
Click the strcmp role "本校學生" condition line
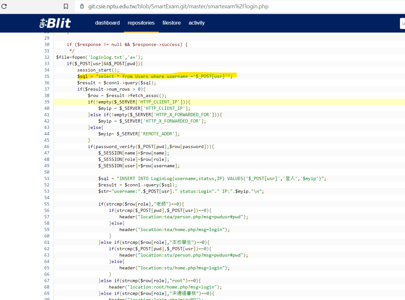tap(154, 242)
